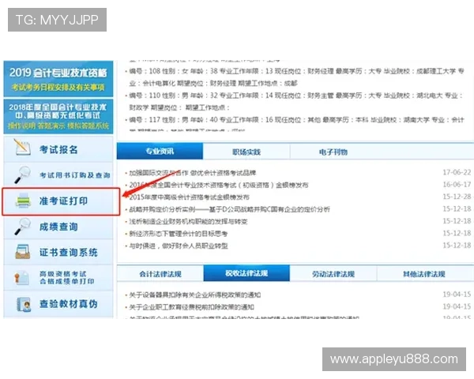Open 查验教材真伪 entry
Viewport: 474px width, 379px height.
pos(58,304)
